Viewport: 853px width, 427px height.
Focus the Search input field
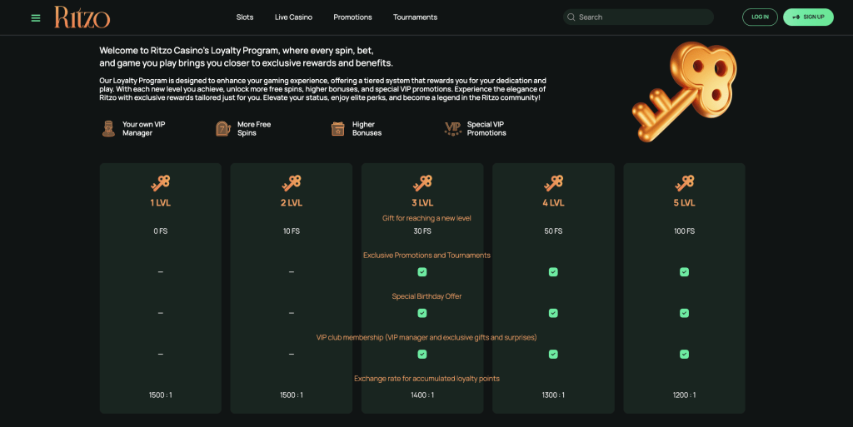pyautogui.click(x=641, y=17)
